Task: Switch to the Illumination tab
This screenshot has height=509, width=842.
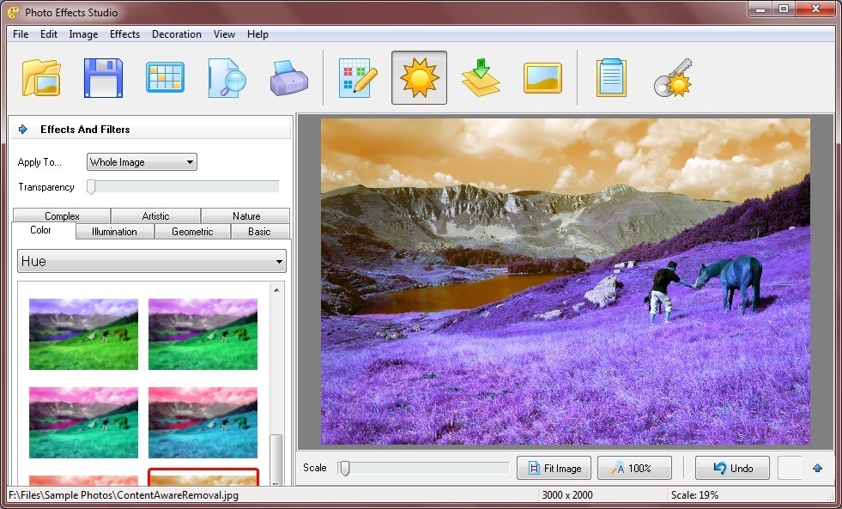Action: coord(114,231)
